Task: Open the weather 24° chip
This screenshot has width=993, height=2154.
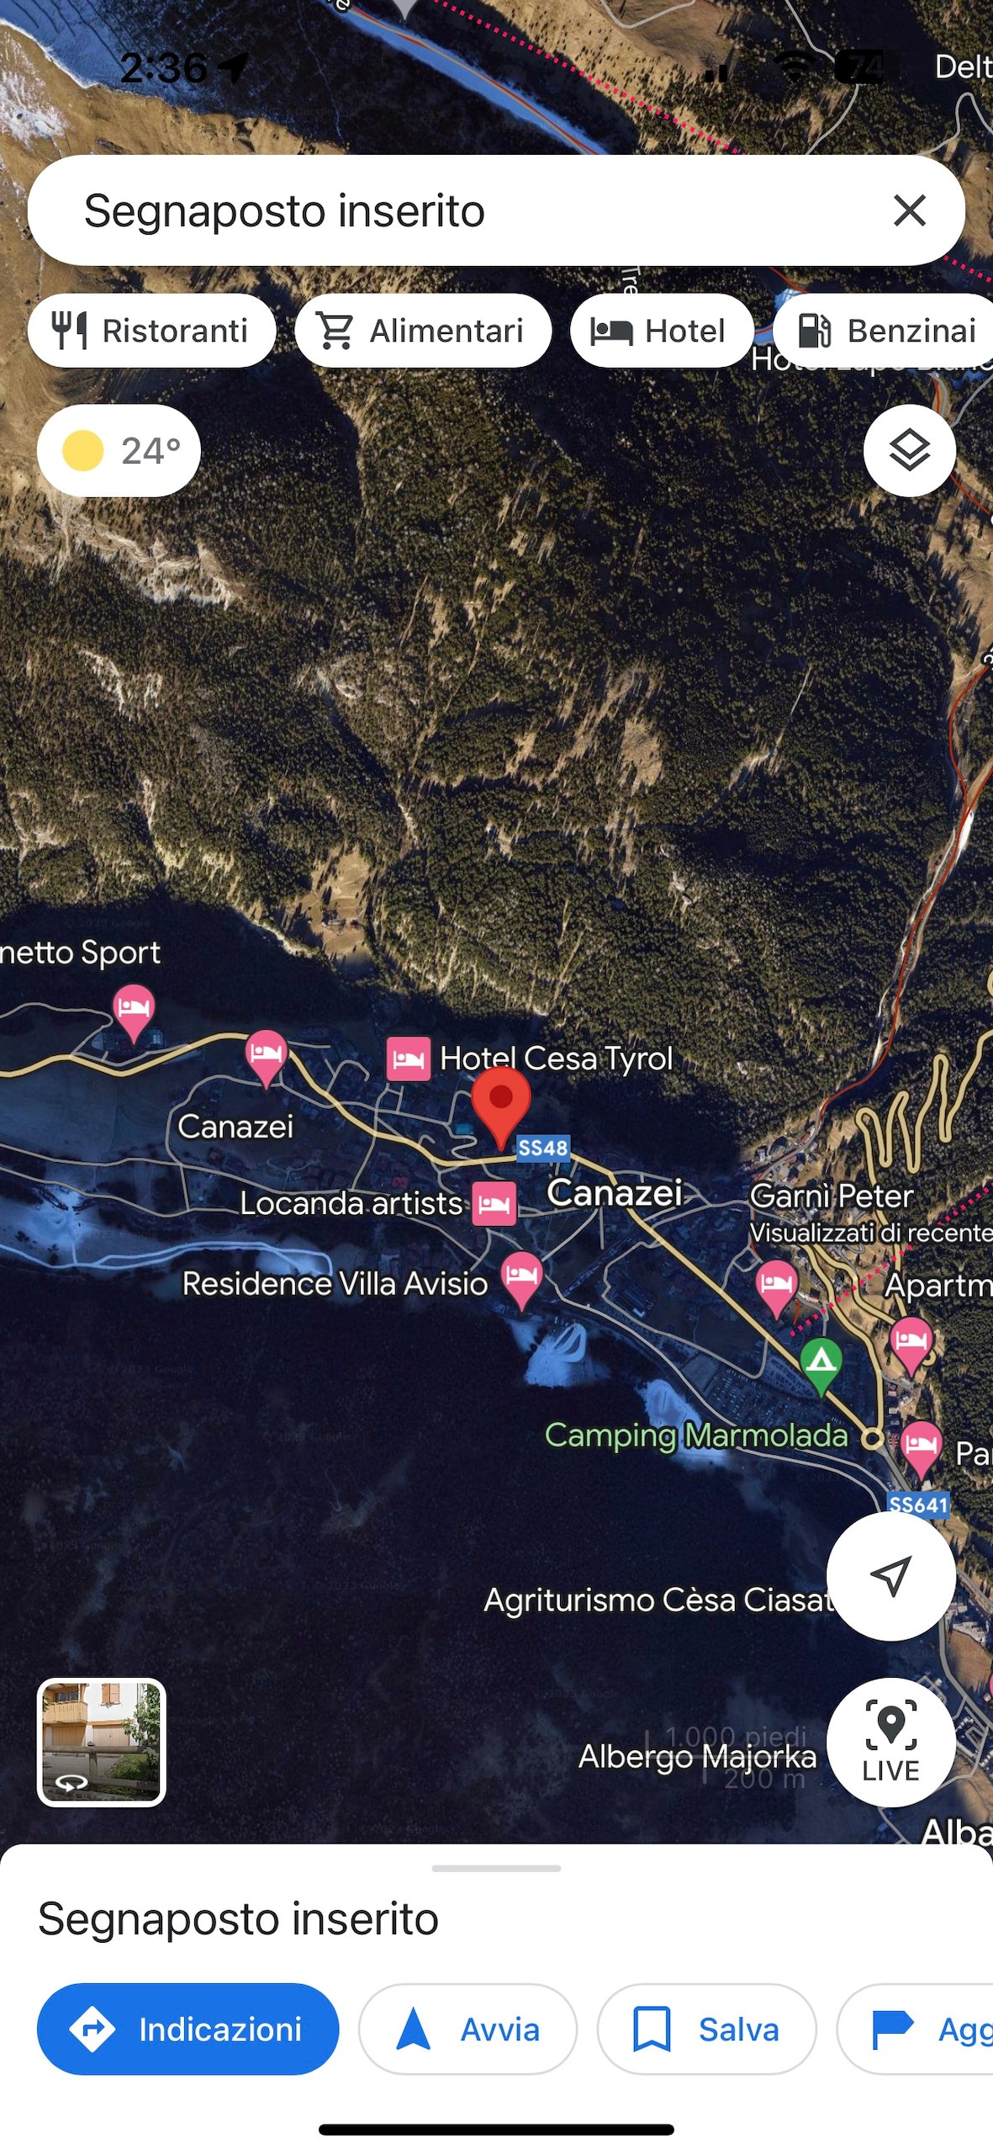Action: tap(119, 450)
